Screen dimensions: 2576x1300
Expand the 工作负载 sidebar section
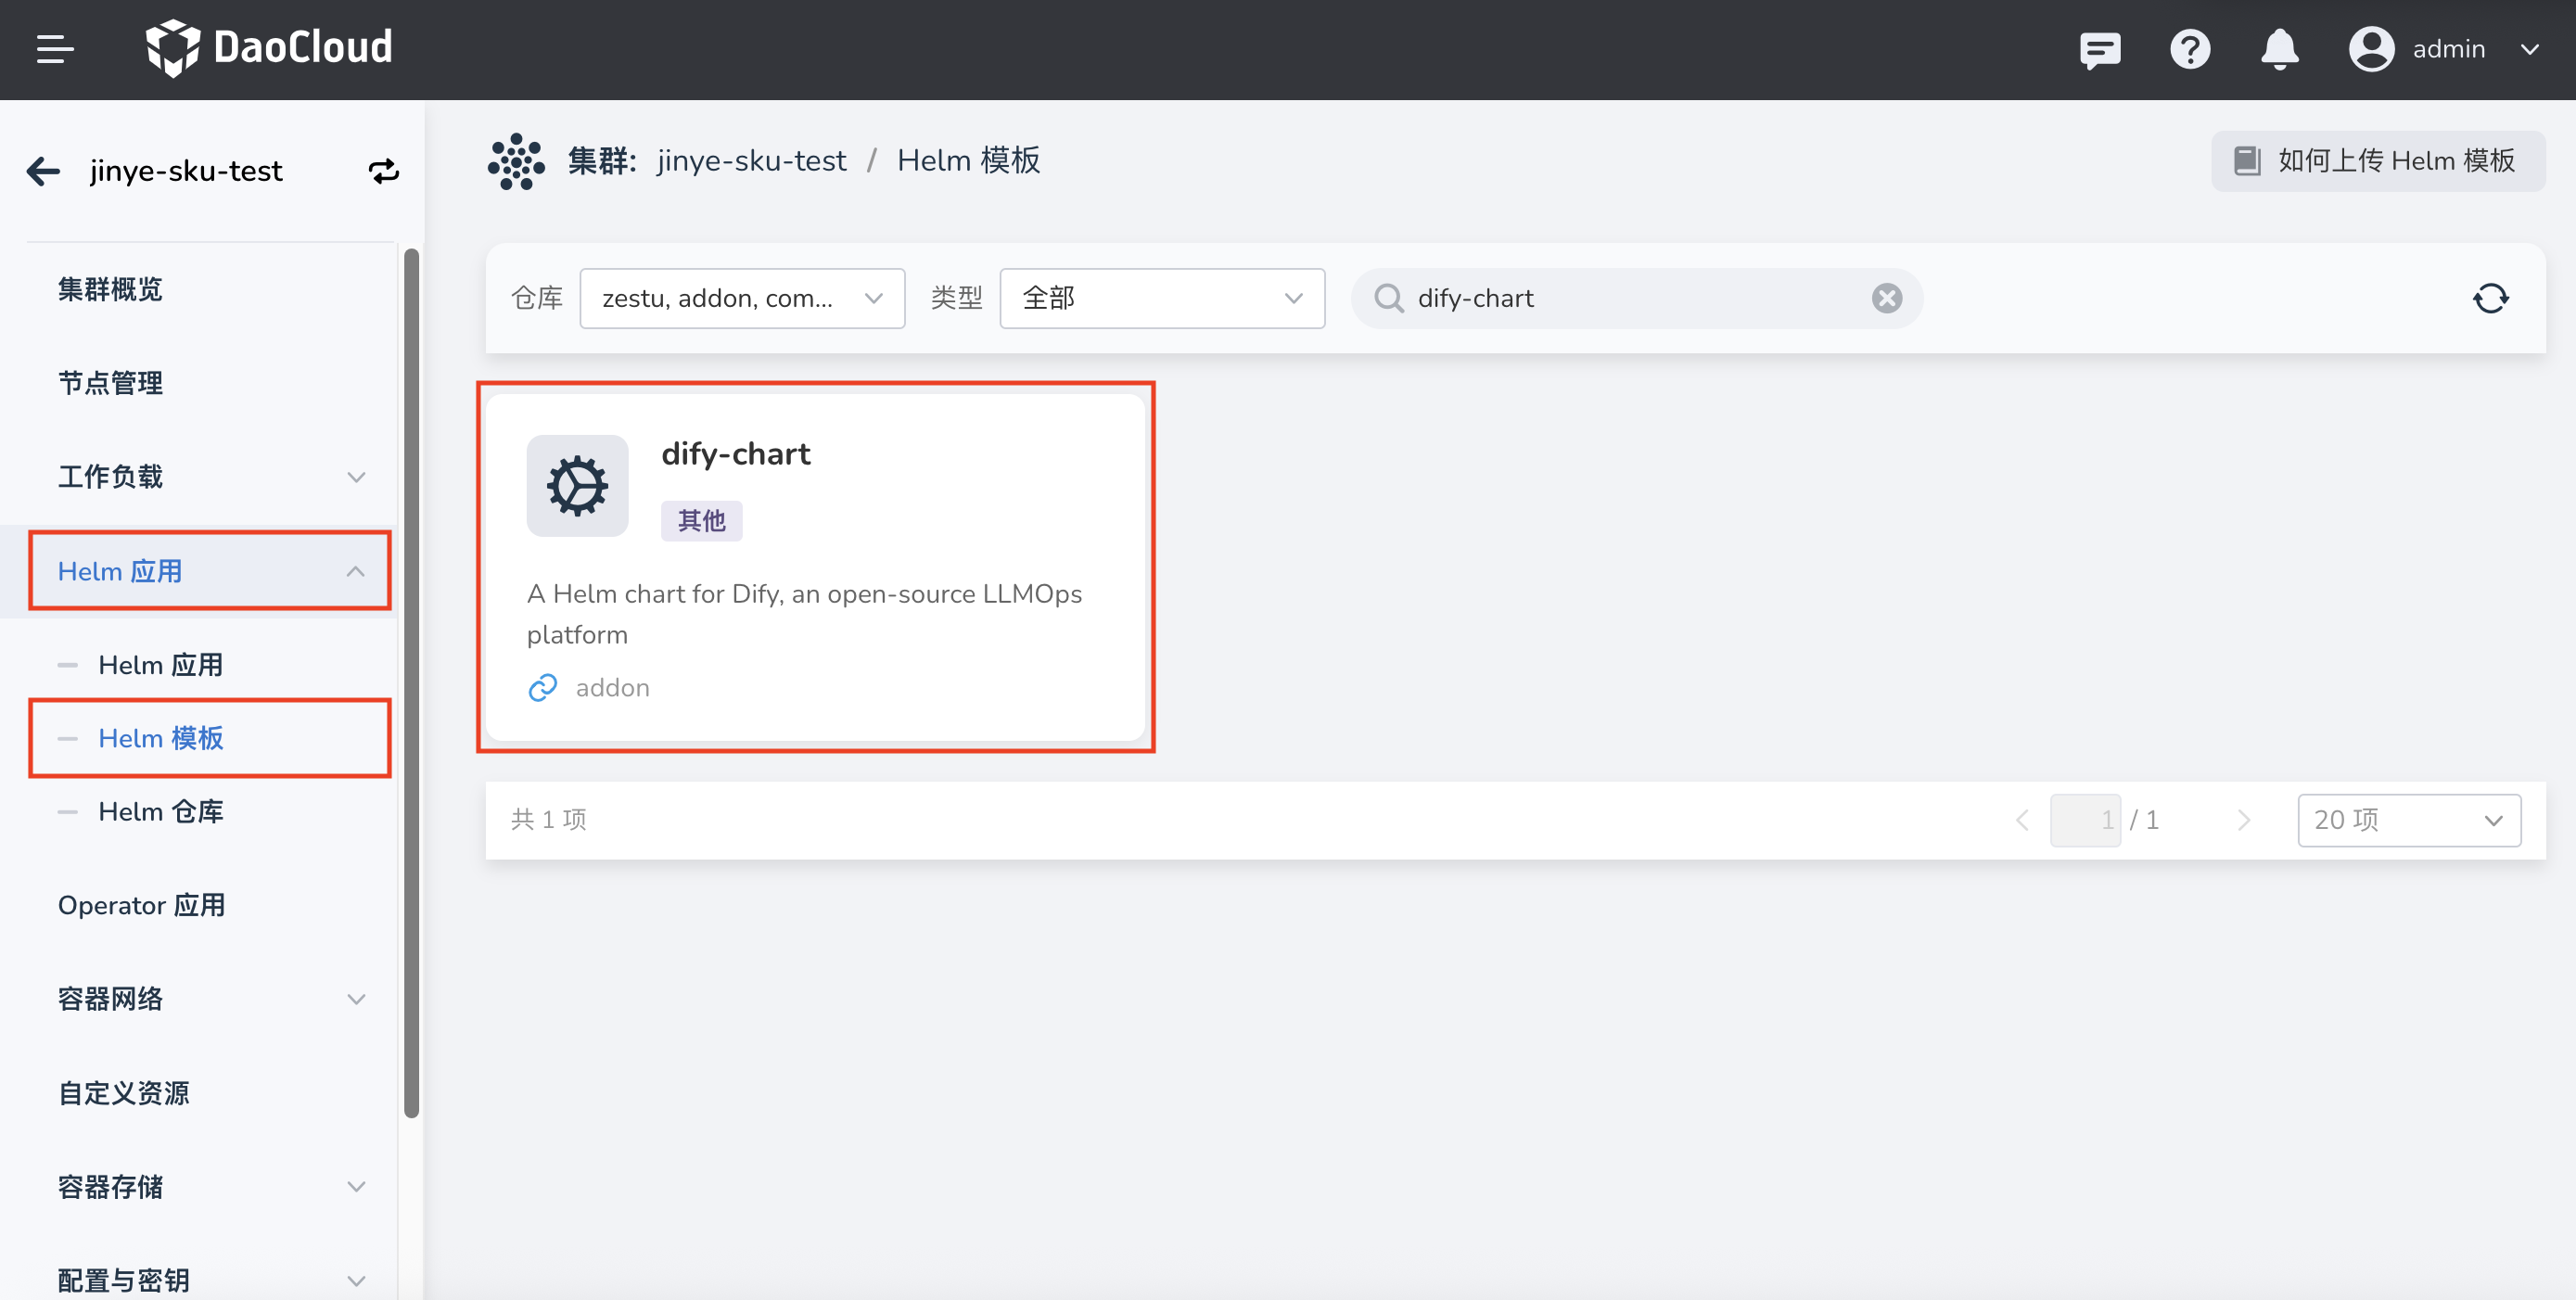(355, 477)
